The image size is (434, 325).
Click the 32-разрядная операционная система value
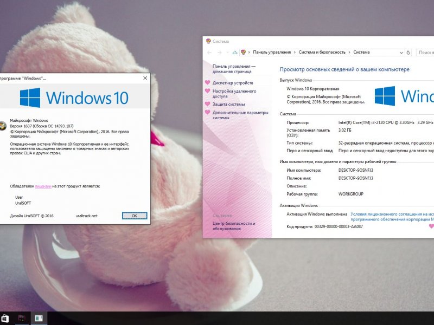coord(386,143)
